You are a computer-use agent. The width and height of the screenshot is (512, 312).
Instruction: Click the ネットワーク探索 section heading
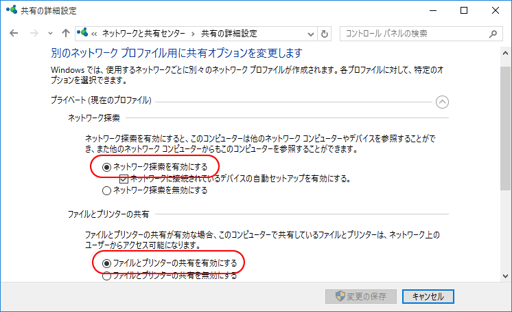click(x=94, y=118)
